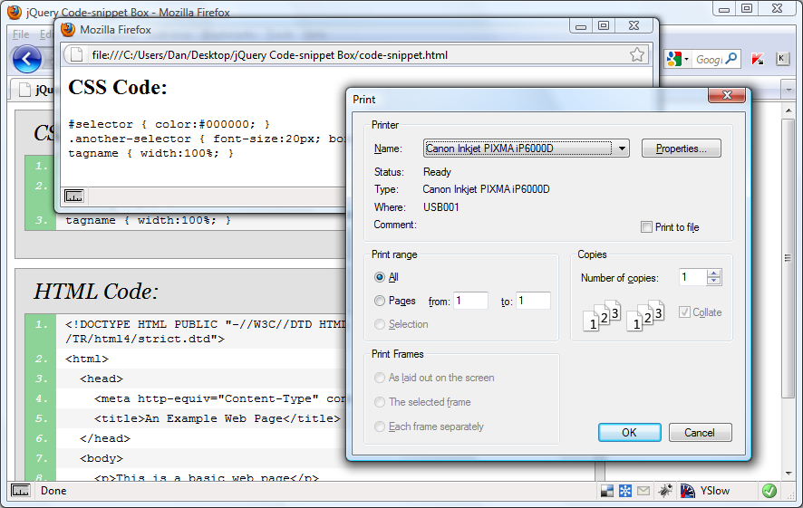
Task: Maximize the popup Mozilla Firefox window
Action: point(604,25)
